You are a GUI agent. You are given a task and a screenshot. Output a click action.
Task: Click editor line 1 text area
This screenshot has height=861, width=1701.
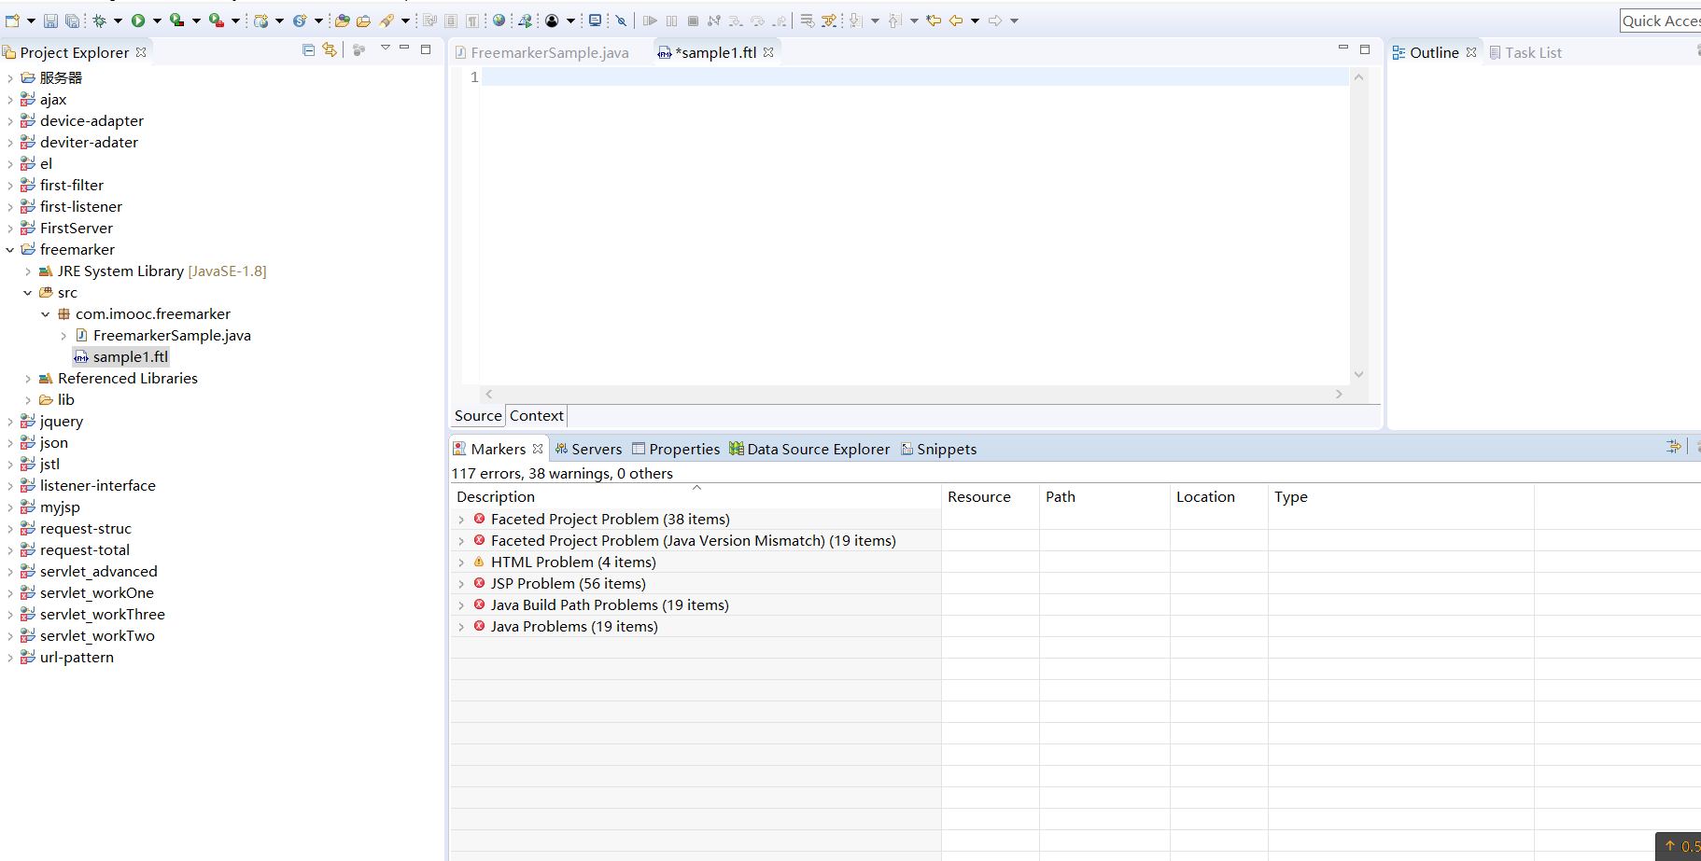(x=915, y=77)
